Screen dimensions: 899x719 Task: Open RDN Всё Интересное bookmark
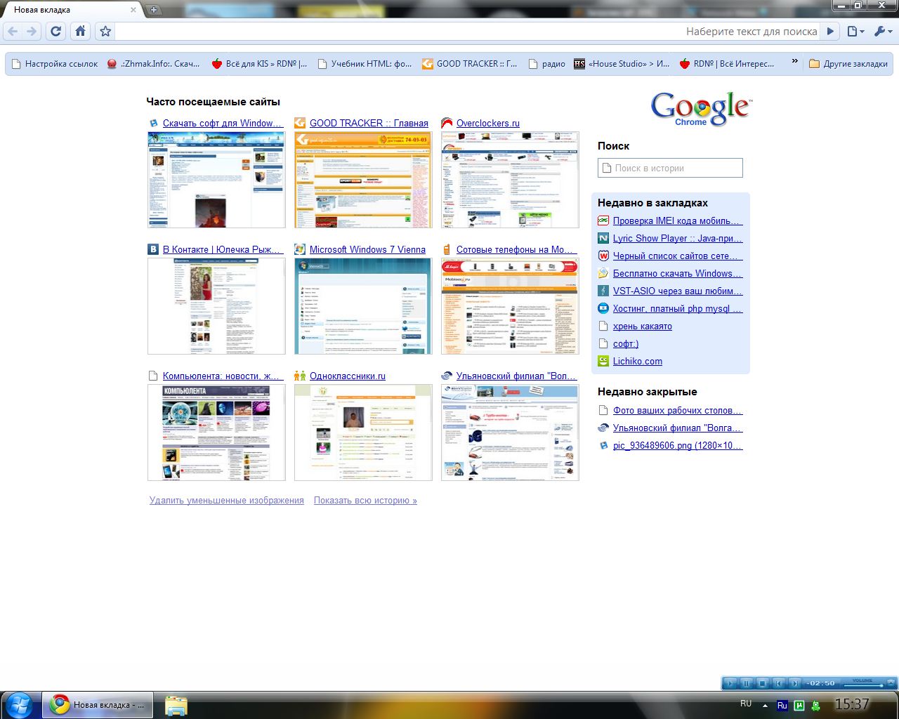click(x=728, y=64)
